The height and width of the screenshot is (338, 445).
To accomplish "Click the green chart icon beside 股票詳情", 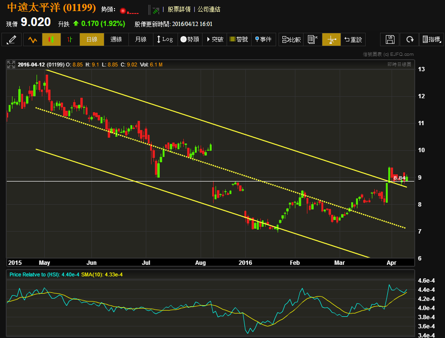I will click(x=156, y=11).
